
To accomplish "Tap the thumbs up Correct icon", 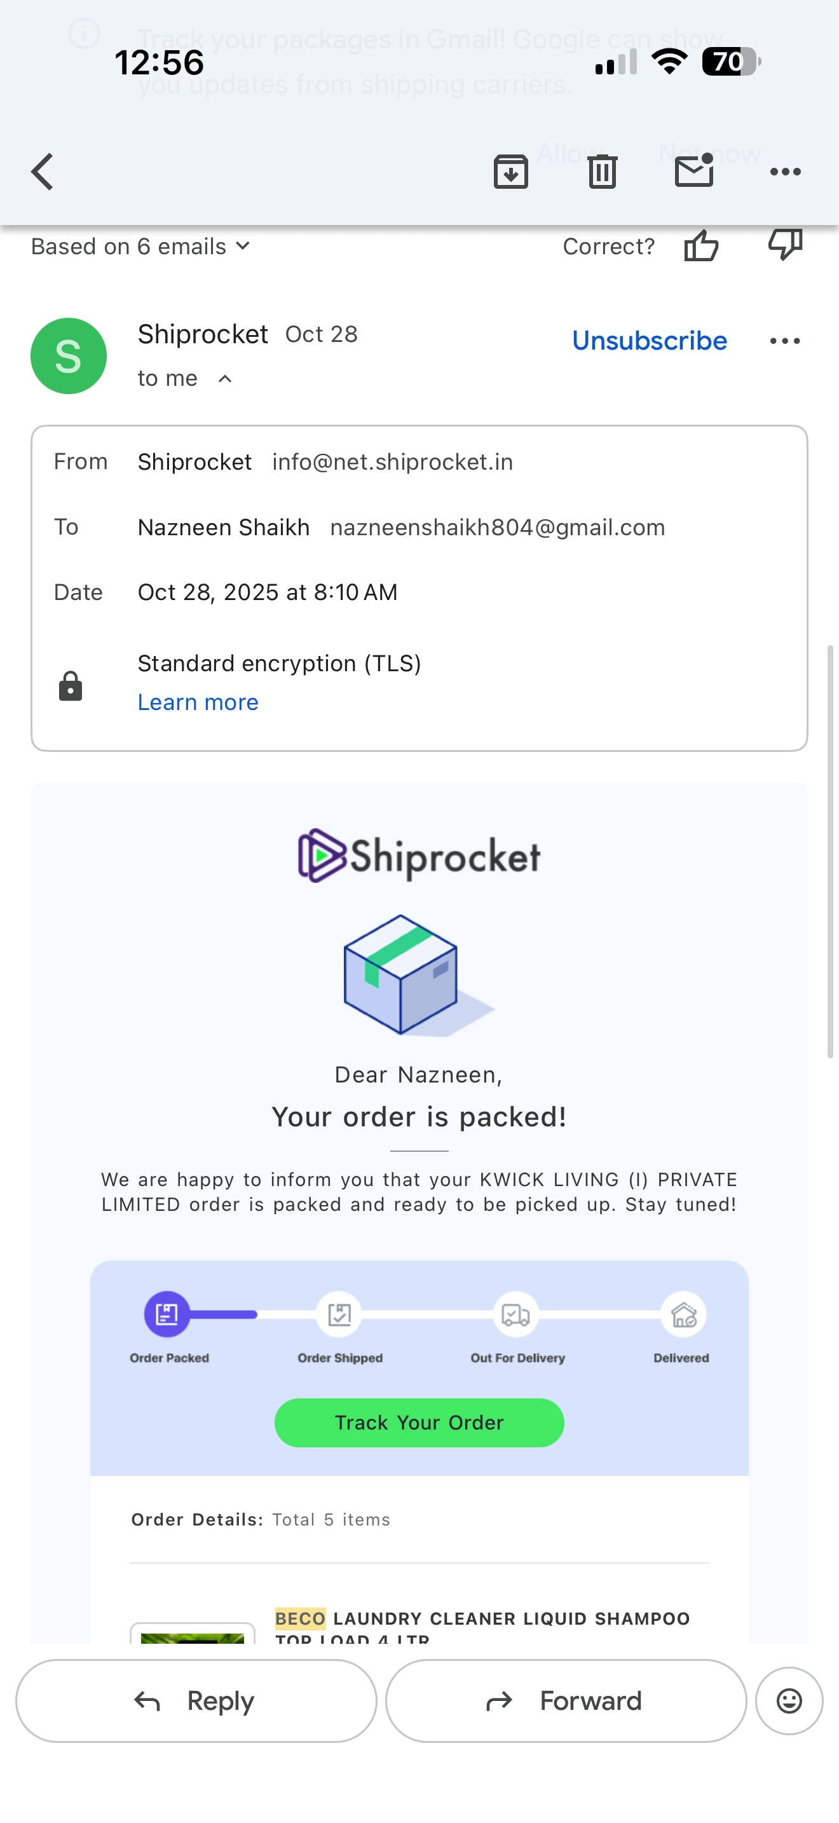I will 701,246.
